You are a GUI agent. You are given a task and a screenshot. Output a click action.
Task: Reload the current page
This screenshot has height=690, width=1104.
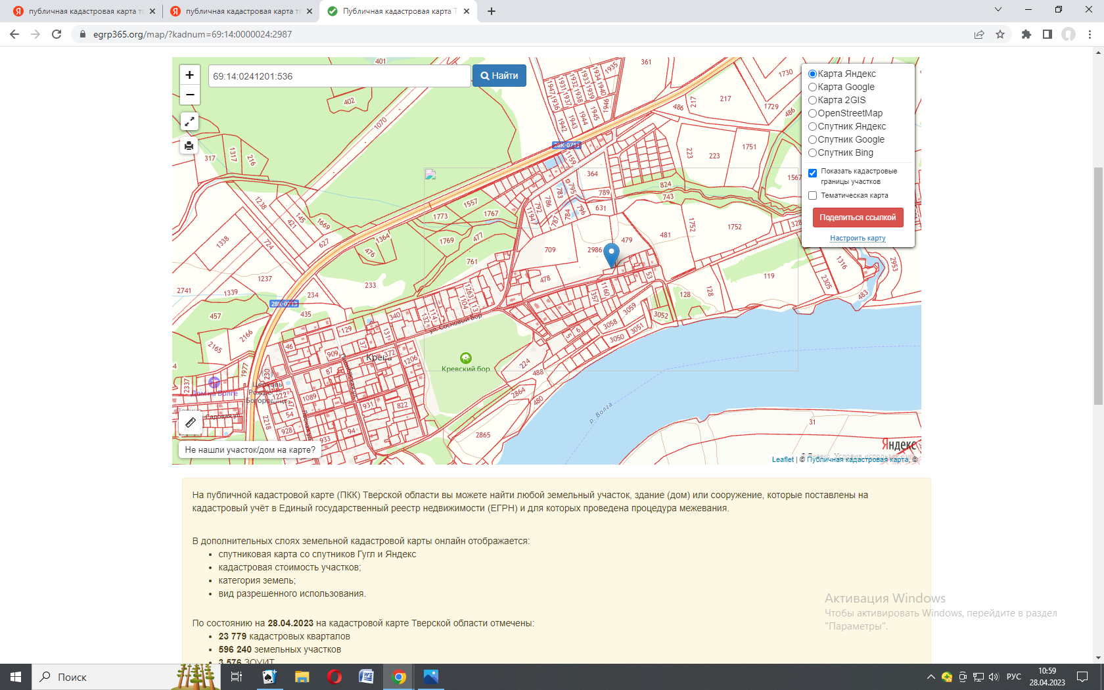(57, 34)
